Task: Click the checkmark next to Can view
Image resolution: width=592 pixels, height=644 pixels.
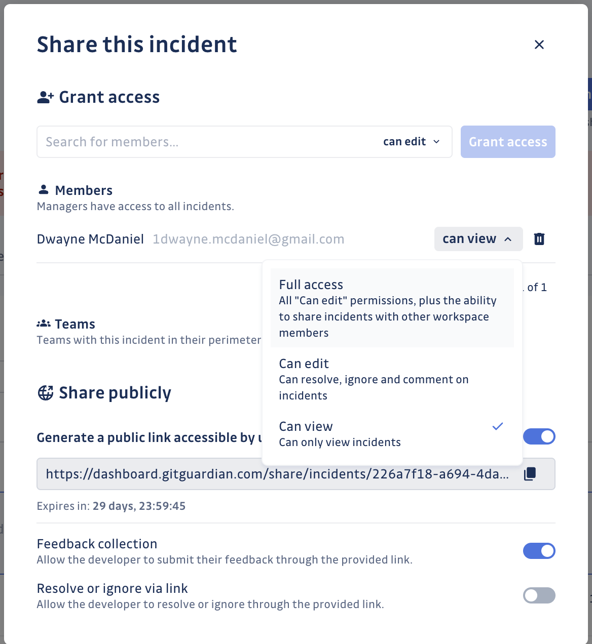Action: coord(497,426)
